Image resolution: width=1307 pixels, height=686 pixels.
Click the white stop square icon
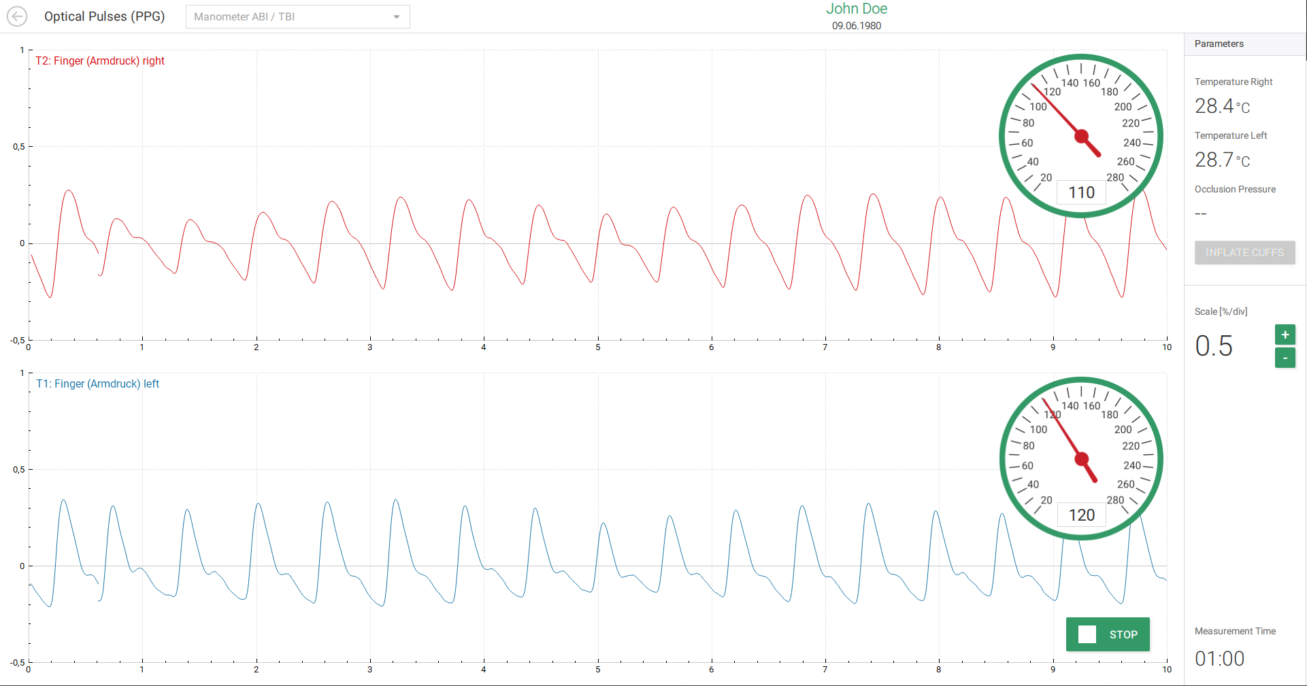pyautogui.click(x=1087, y=634)
